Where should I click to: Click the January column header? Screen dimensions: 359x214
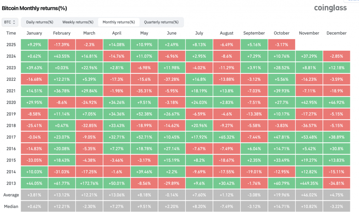(34, 33)
